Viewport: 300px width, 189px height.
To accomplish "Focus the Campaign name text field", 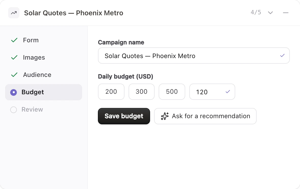I will tap(194, 56).
